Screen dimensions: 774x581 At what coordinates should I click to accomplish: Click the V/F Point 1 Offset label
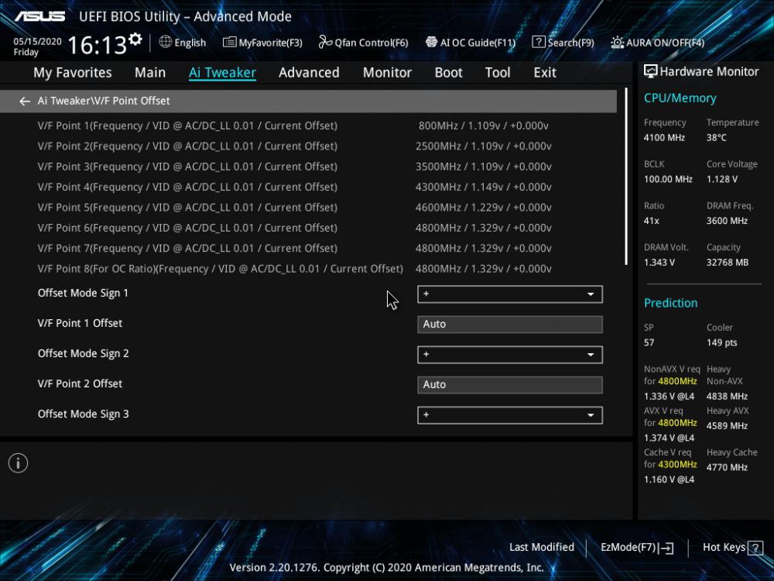pos(80,323)
